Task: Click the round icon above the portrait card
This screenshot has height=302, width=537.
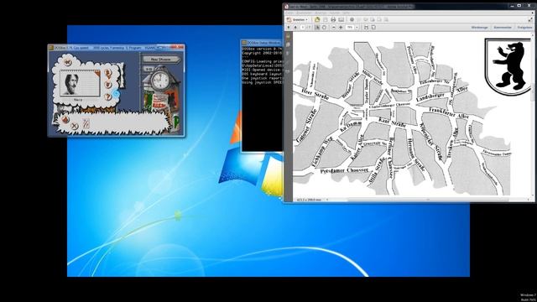Action: (x=67, y=62)
